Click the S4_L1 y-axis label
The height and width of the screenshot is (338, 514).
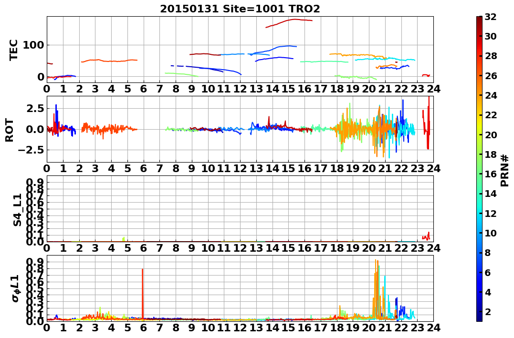coord(17,210)
